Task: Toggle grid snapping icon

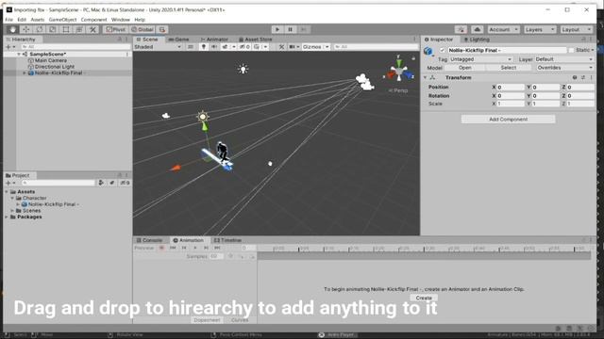Action: point(162,29)
